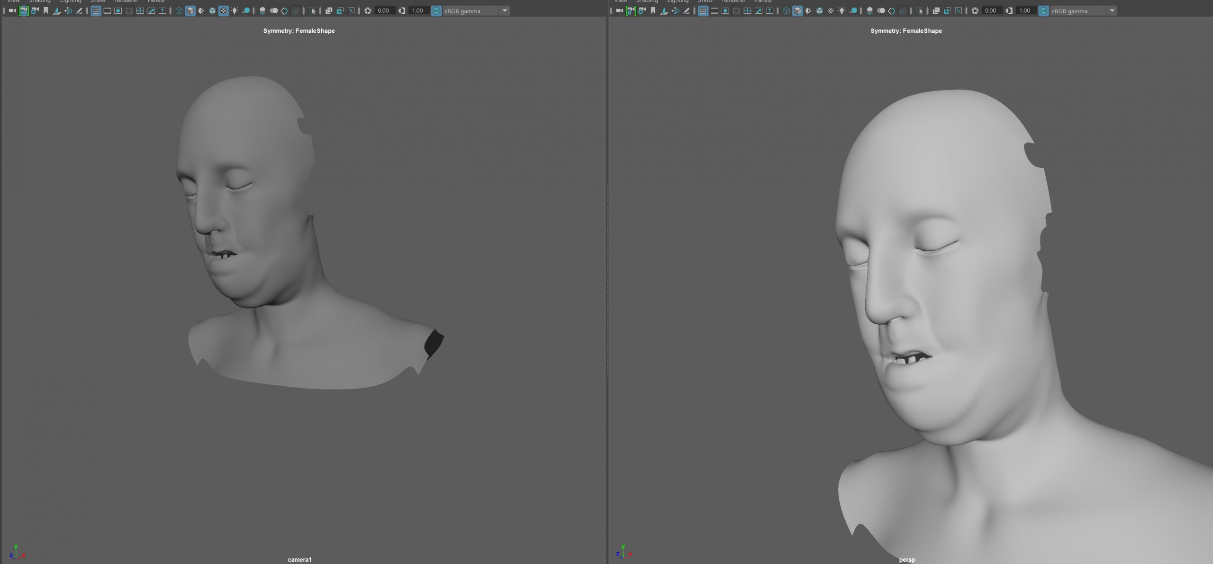Toggle Gate Mask in persp panel
This screenshot has width=1213, height=564.
[736, 10]
